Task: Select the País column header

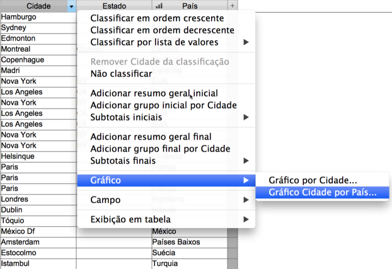Action: 190,6
